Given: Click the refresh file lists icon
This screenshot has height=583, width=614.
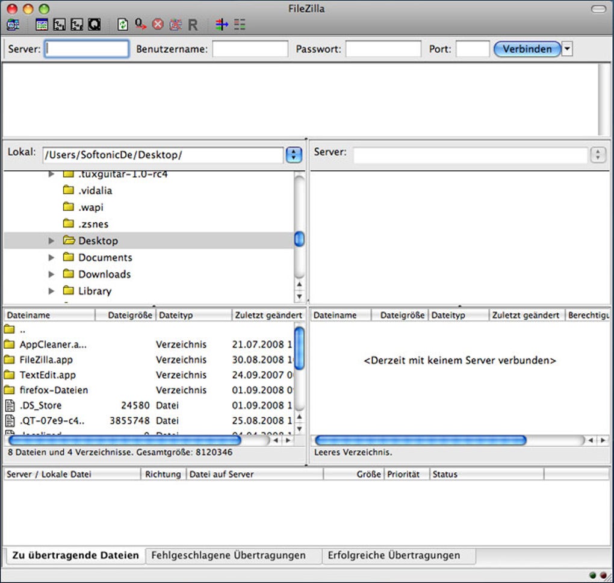Looking at the screenshot, I should tap(123, 25).
